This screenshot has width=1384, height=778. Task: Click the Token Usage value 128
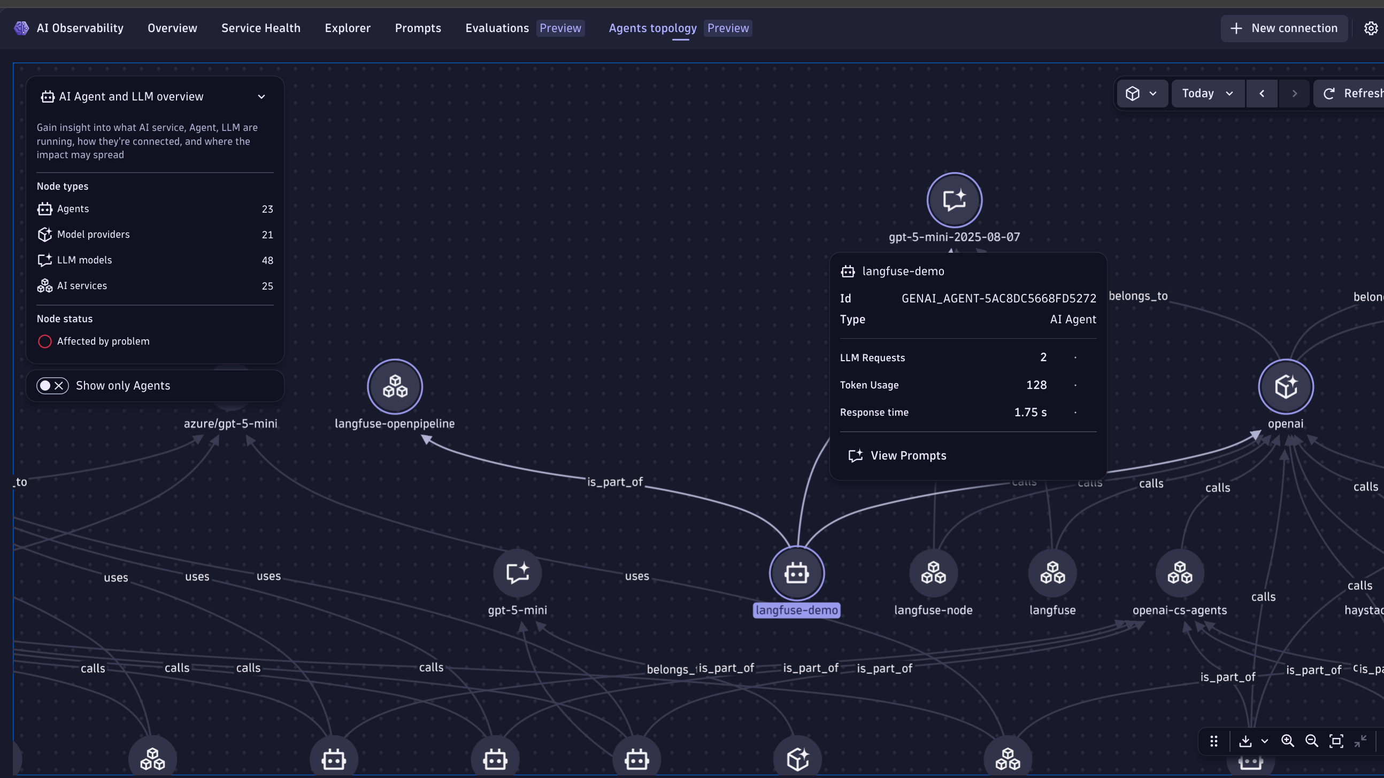[x=1036, y=385]
